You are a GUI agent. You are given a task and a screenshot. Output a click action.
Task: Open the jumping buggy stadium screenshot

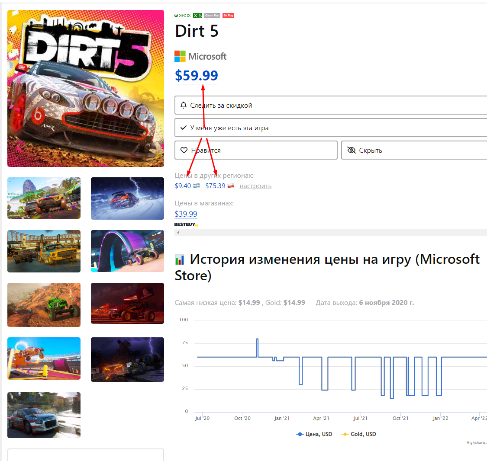(x=44, y=359)
